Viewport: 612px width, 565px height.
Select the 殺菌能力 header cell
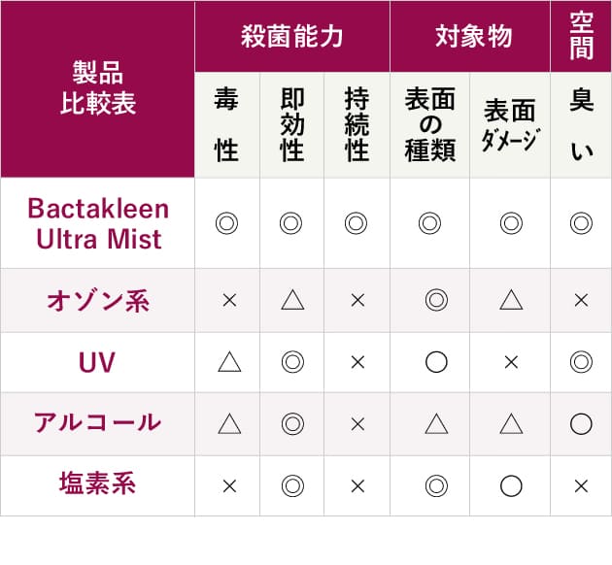291,37
